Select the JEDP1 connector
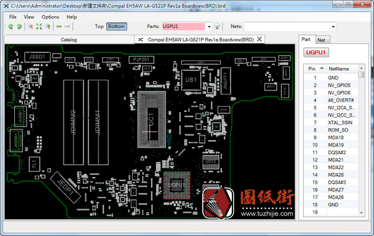374x236 pixels. pos(65,187)
